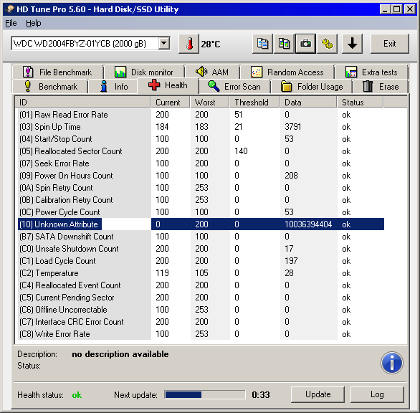
Task: Close the HD Tune Pro window
Action: tap(410, 9)
